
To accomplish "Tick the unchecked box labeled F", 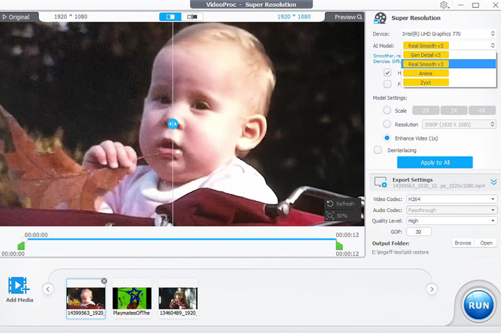I will pos(388,84).
